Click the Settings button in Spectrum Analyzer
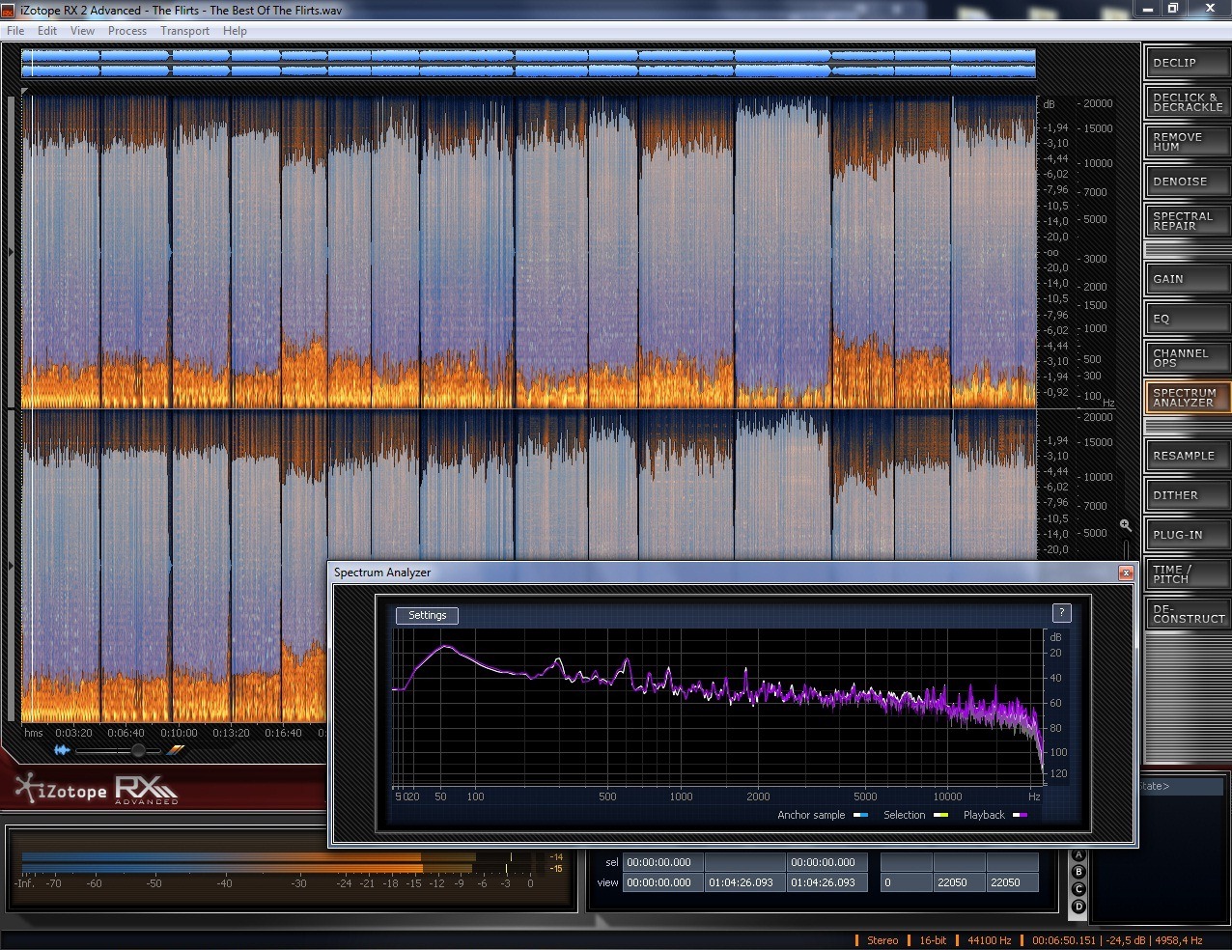 pos(427,615)
